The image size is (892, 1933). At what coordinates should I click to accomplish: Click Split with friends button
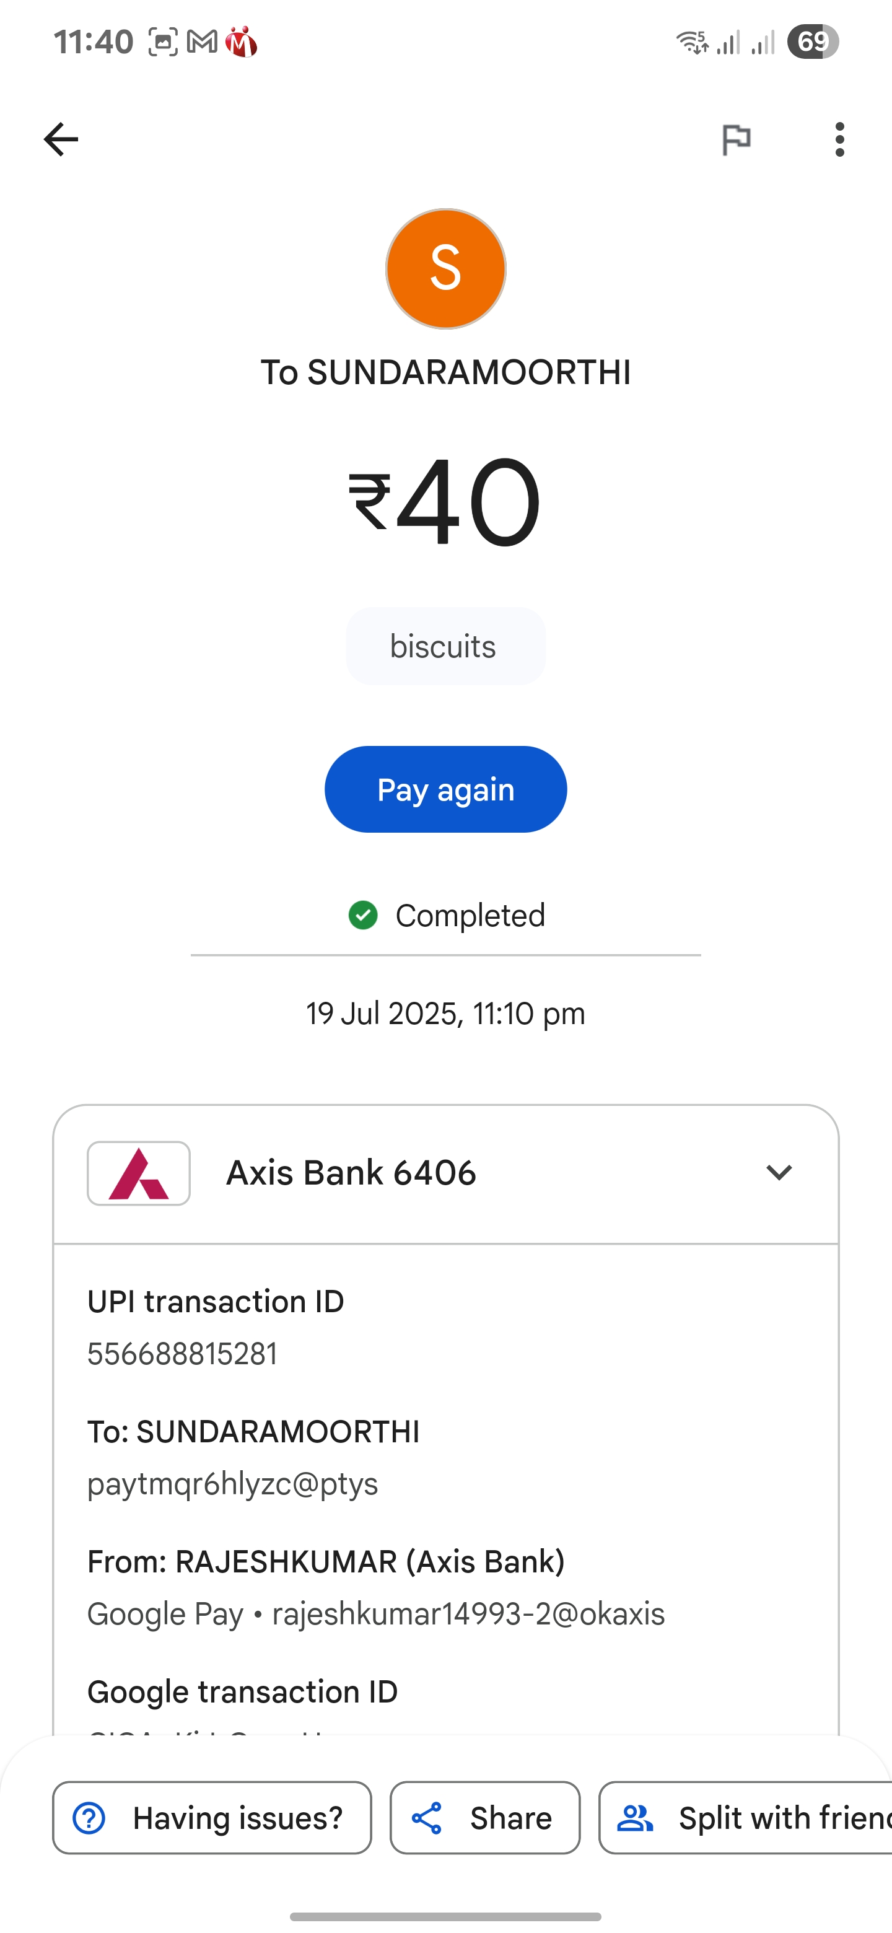click(746, 1818)
